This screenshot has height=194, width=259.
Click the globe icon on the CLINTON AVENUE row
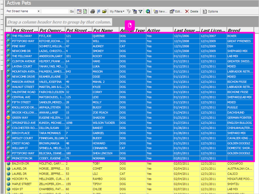click(x=8, y=61)
